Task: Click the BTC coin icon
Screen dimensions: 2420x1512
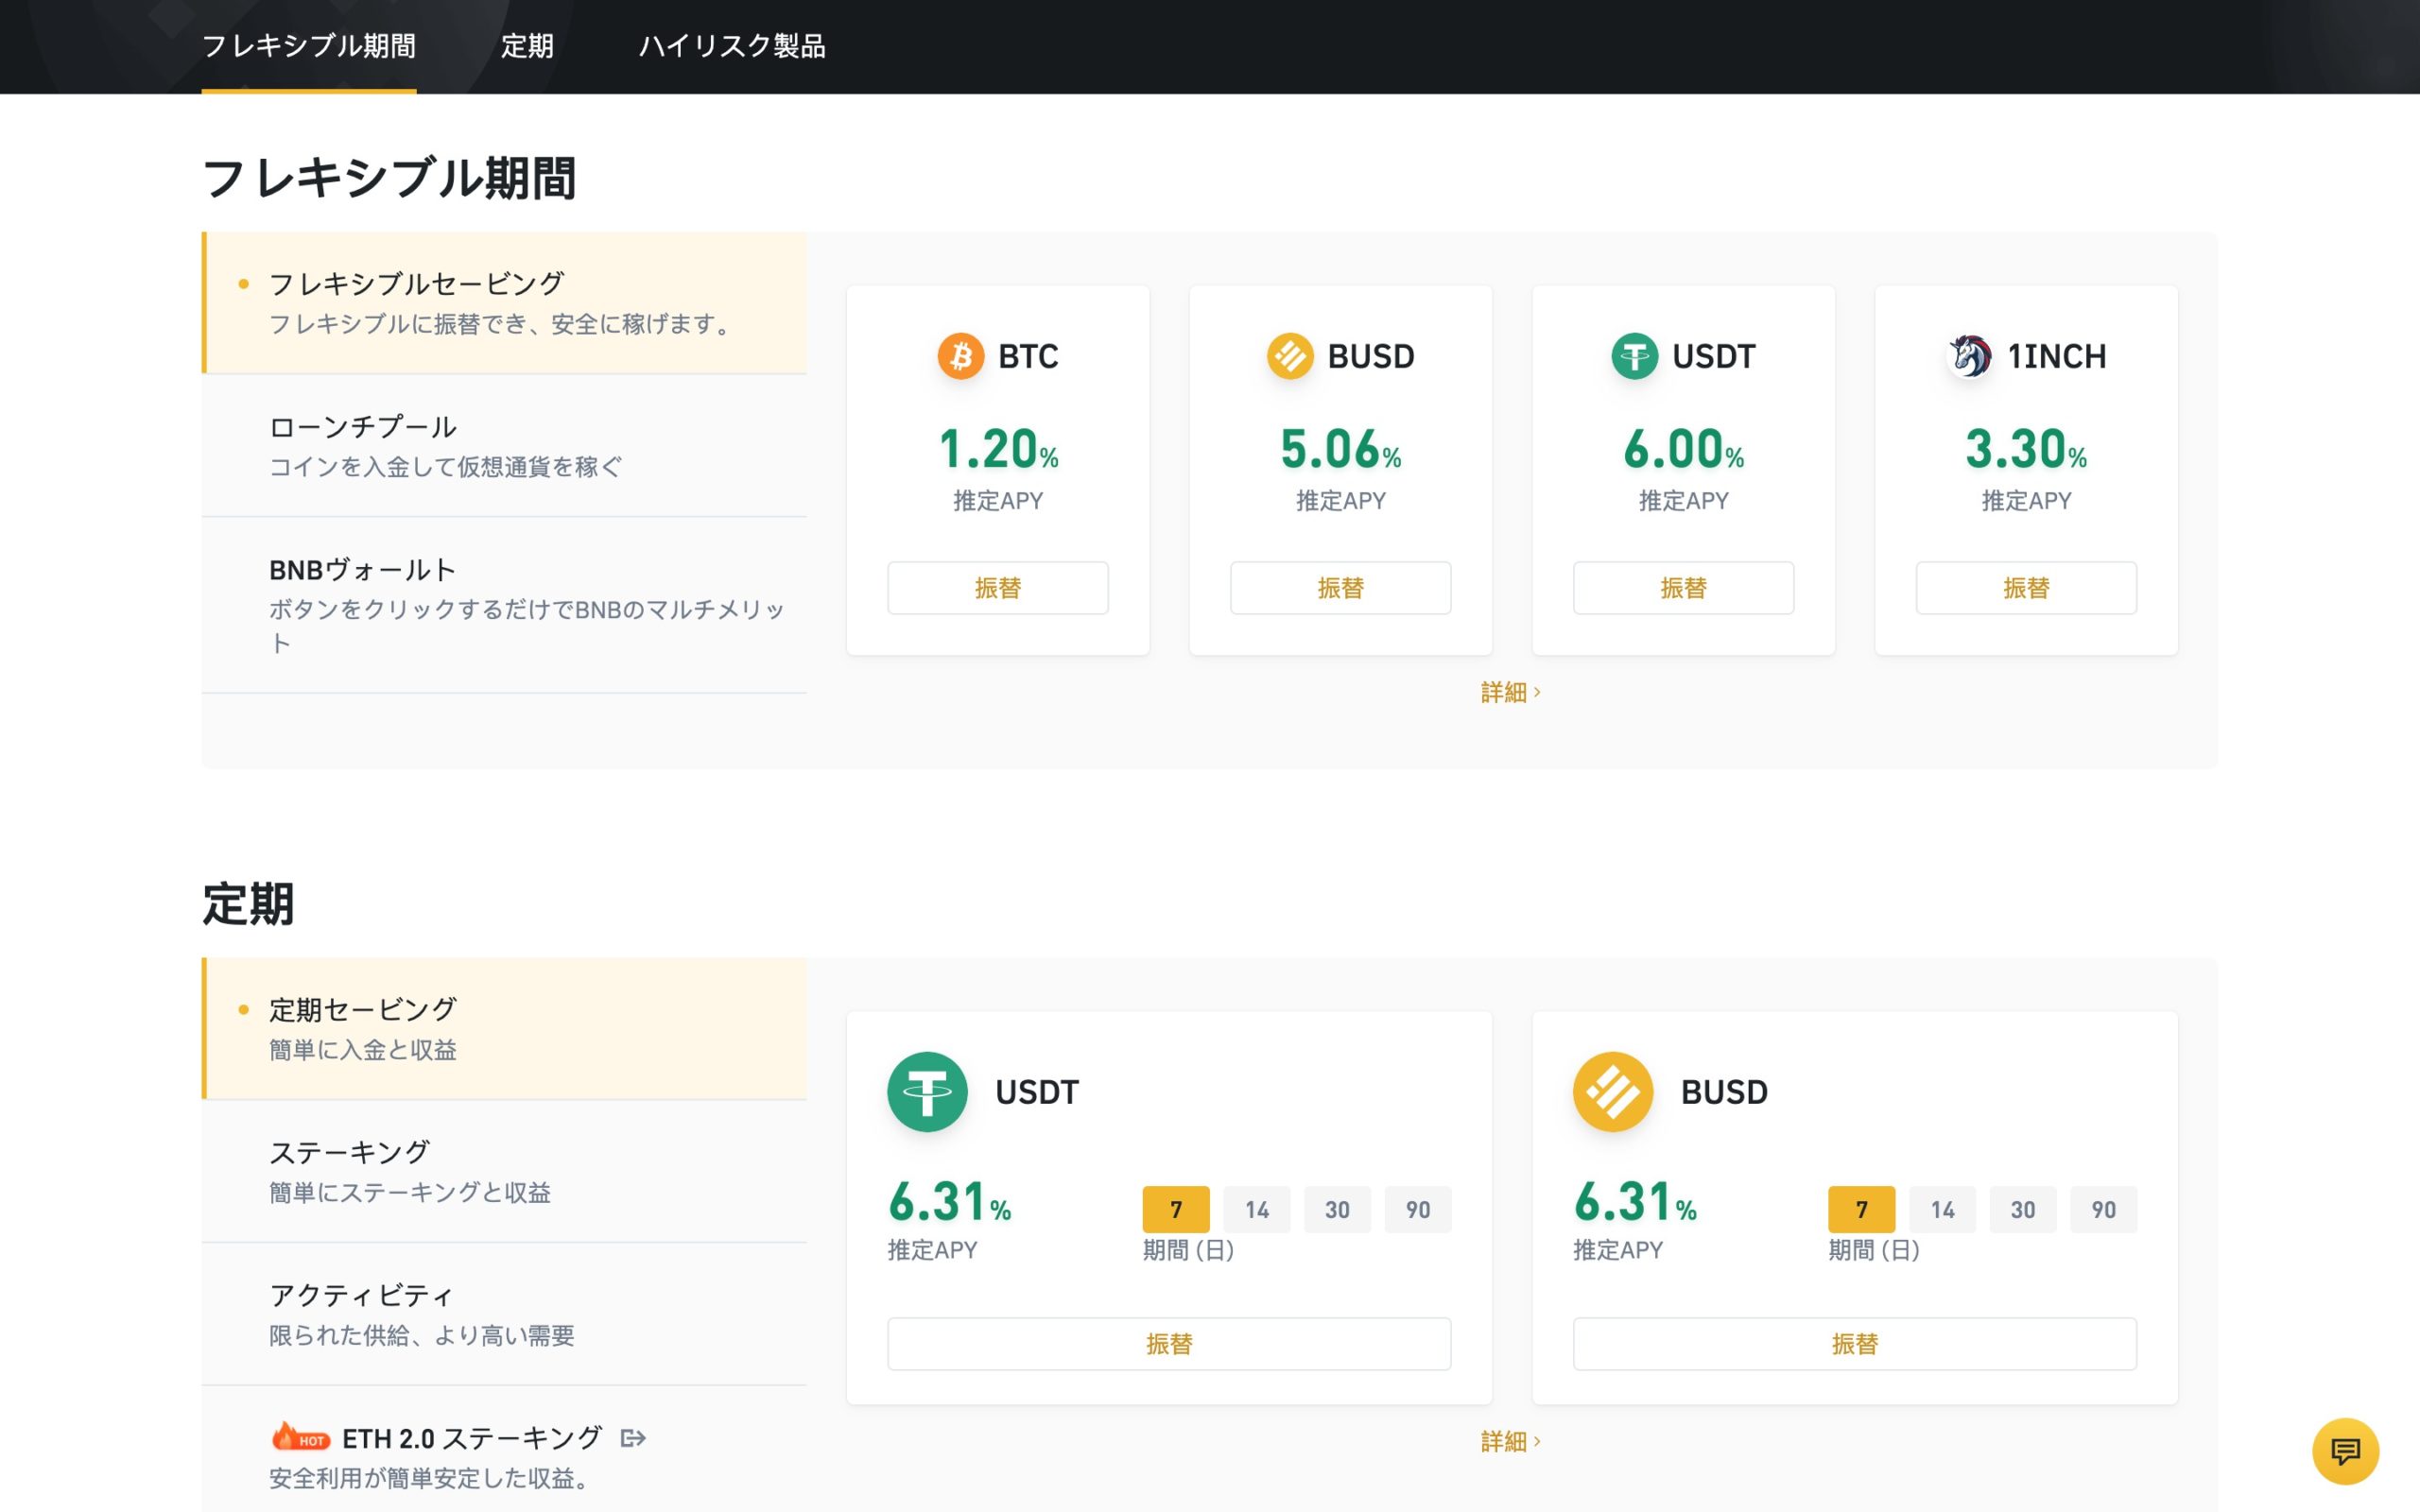Action: pos(960,356)
